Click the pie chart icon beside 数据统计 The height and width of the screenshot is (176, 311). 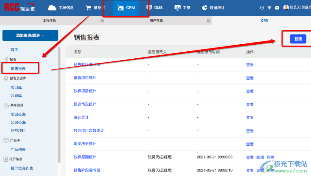204,8
